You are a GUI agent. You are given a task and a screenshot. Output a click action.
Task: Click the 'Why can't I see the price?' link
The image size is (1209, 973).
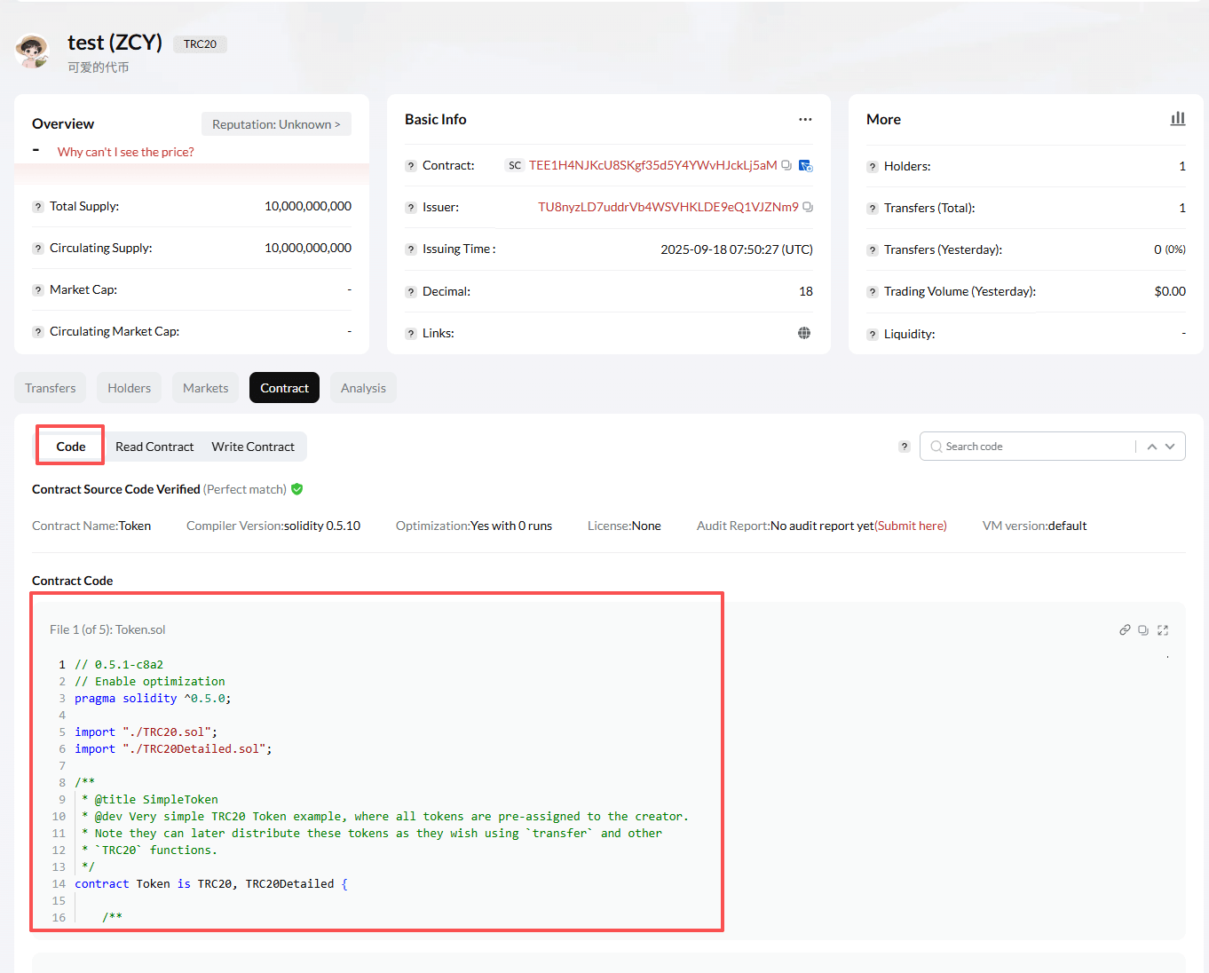tap(126, 152)
